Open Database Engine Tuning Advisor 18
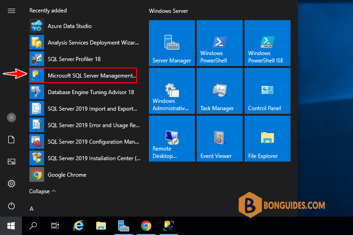 [85, 92]
